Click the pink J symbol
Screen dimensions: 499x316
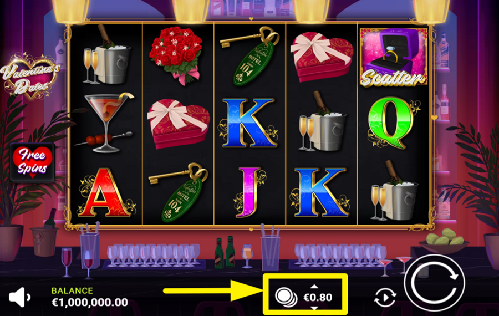(250, 192)
